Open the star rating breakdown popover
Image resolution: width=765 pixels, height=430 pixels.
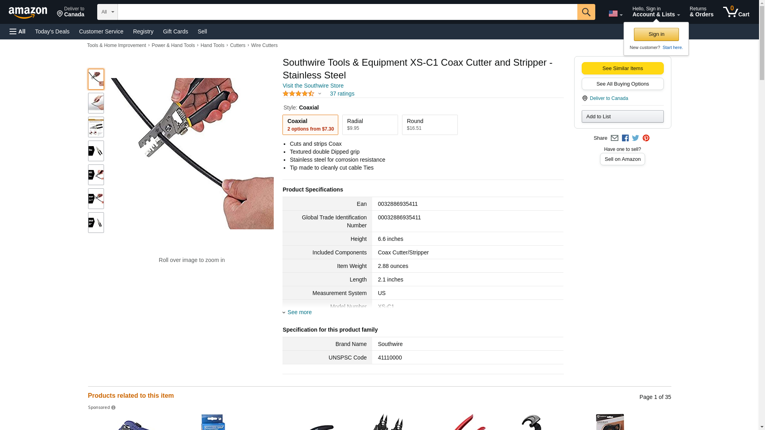(x=302, y=94)
